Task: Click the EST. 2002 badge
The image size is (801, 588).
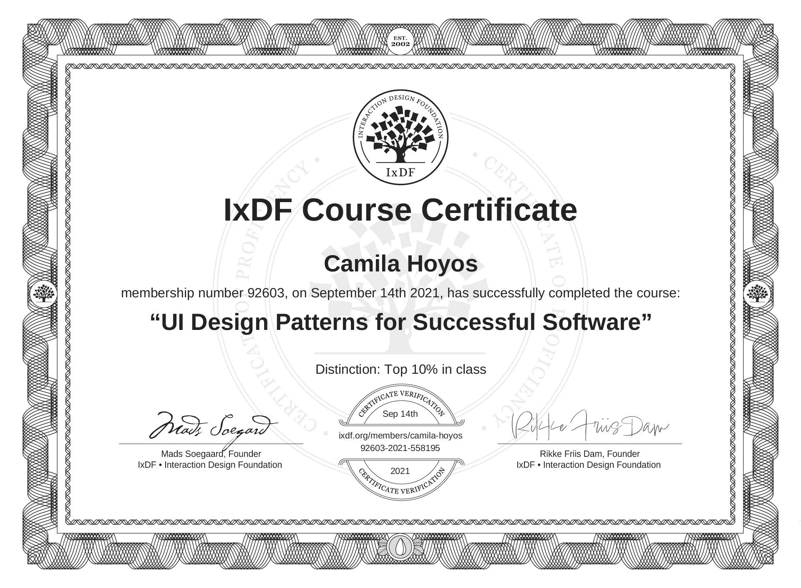Action: pos(400,41)
